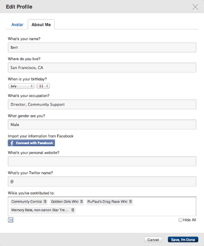Focus the San Francisco, CA location field
This screenshot has width=204, height=246.
pos(102,68)
